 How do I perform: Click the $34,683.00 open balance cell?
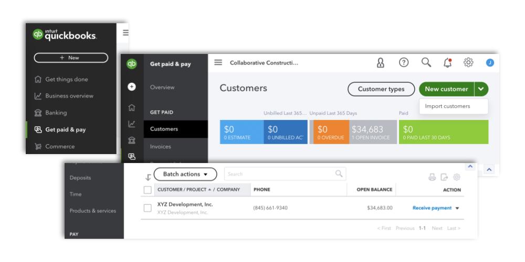tap(380, 208)
